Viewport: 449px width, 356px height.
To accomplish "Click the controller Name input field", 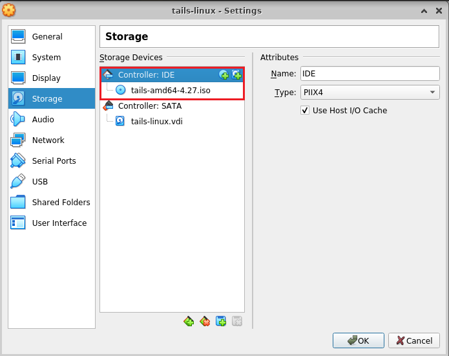I will click(370, 73).
